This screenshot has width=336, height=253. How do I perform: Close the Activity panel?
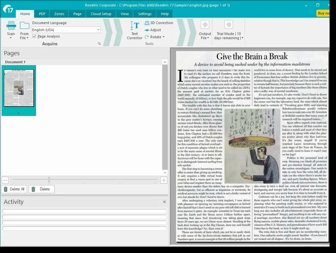(x=164, y=202)
